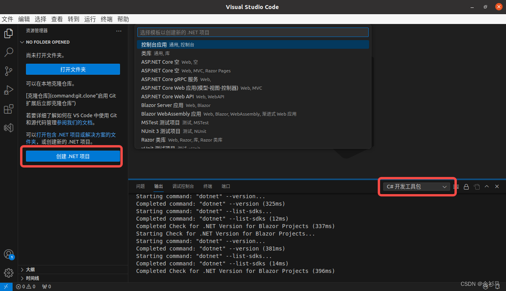Image resolution: width=506 pixels, height=291 pixels.
Task: Open the 终端 menu
Action: [107, 19]
